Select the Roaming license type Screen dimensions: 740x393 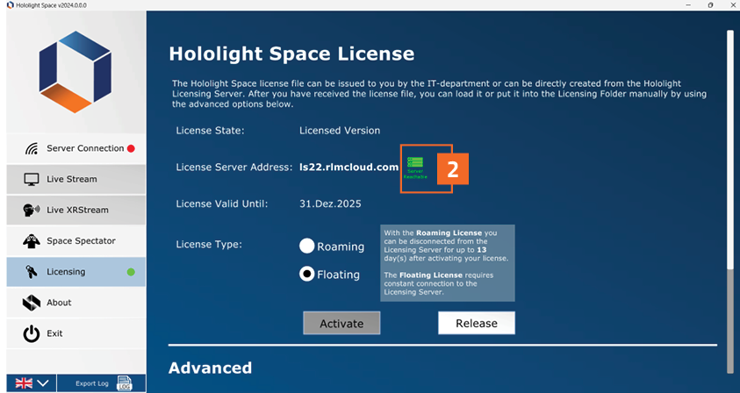click(306, 246)
